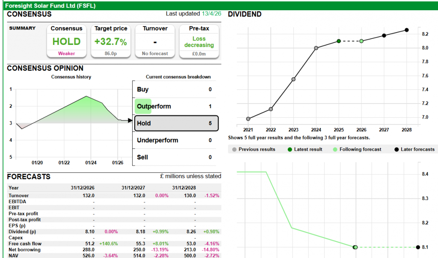Select the Underperform consensus row
The height and width of the screenshot is (258, 438).
175,140
